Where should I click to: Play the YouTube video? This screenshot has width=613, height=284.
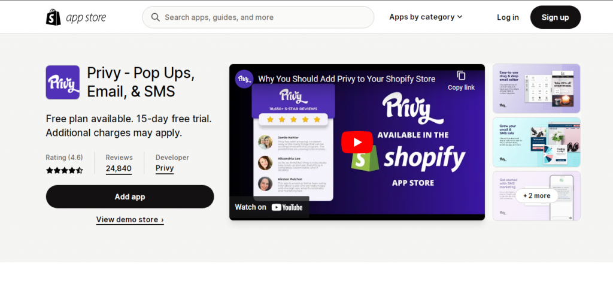(x=357, y=142)
